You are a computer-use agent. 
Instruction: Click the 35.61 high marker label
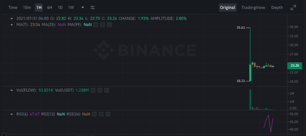click(x=241, y=28)
